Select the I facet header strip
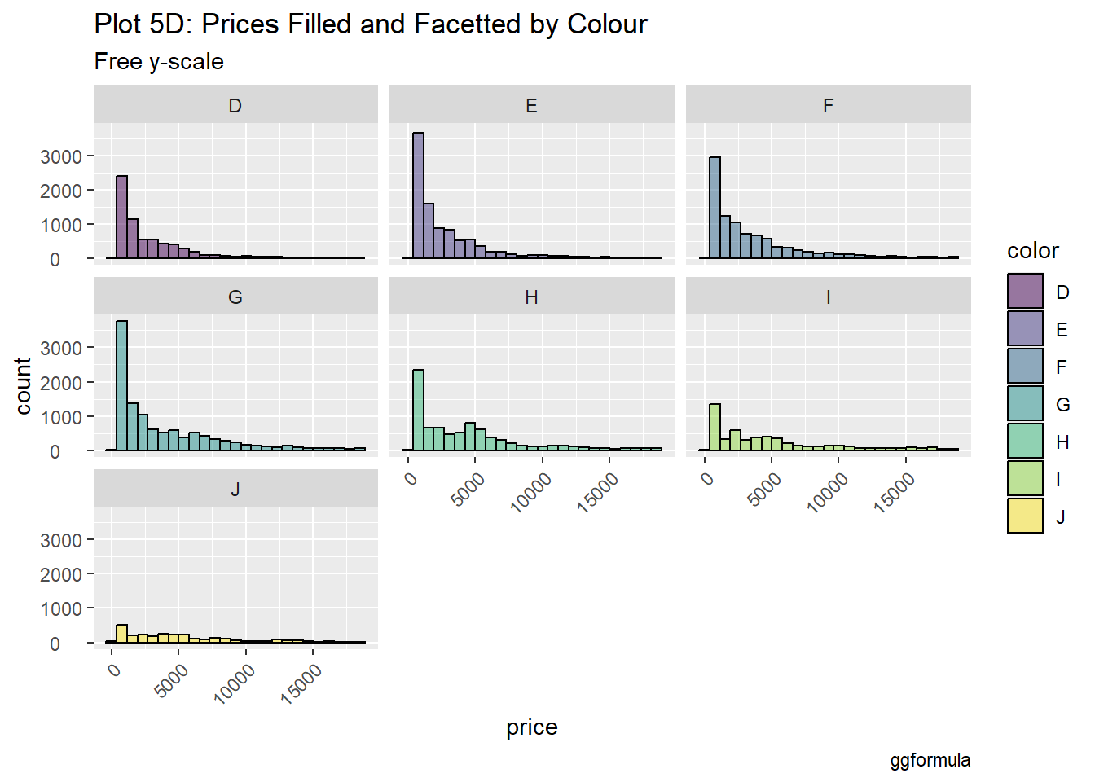 [828, 297]
